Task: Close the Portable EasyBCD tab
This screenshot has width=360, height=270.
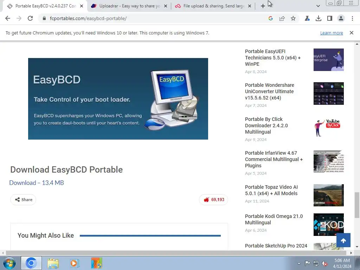Action: pos(82,6)
